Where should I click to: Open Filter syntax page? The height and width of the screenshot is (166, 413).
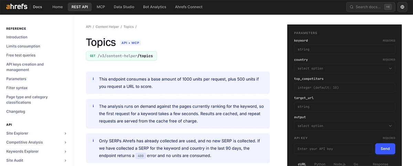17,88
